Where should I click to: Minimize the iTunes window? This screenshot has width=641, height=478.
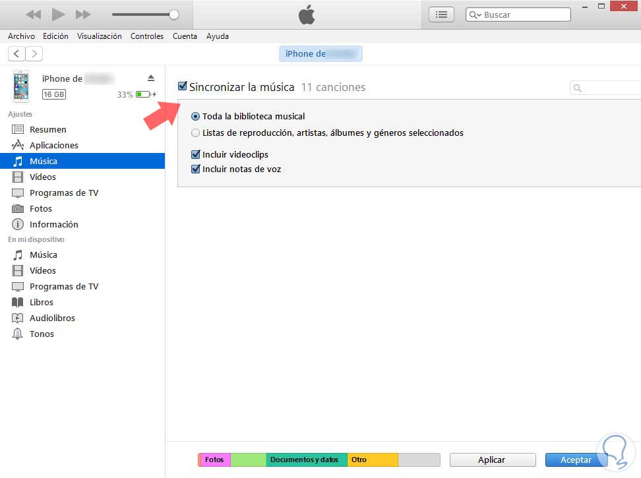pos(585,7)
